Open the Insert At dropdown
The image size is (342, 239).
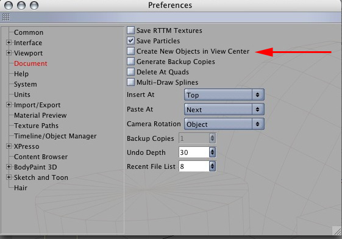(224, 95)
